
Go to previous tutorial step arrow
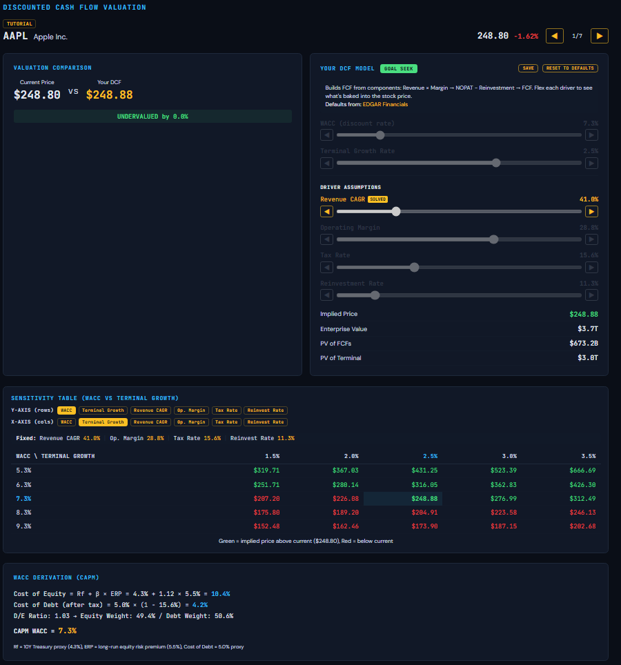click(x=554, y=36)
